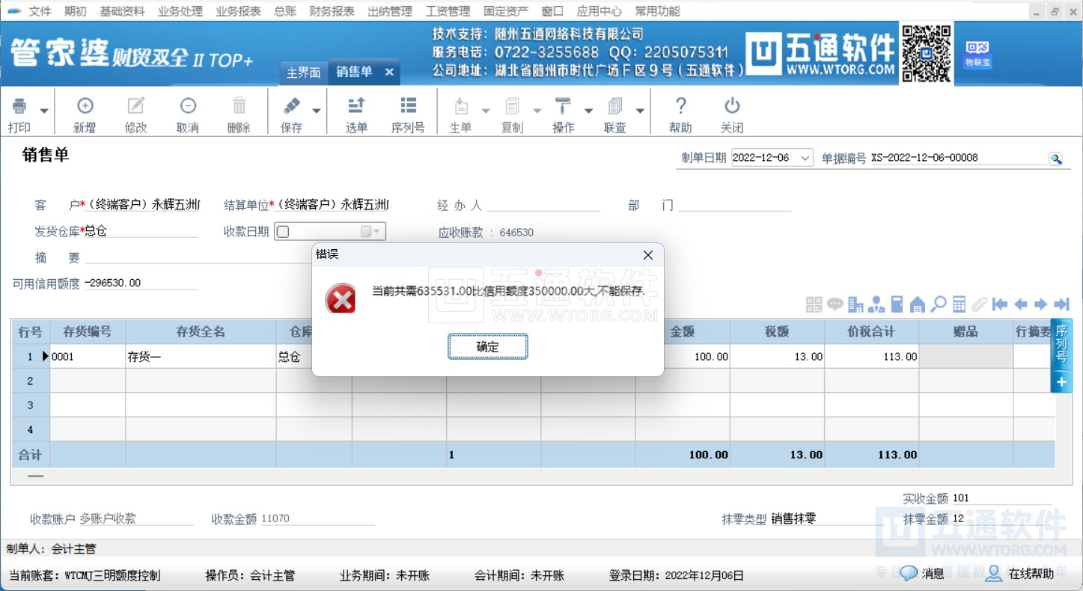Close the 销售单 tab
Screen dimensions: 1083x591
click(x=389, y=72)
